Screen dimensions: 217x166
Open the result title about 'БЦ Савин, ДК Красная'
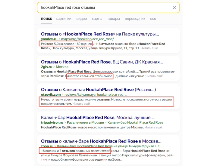click(102, 62)
